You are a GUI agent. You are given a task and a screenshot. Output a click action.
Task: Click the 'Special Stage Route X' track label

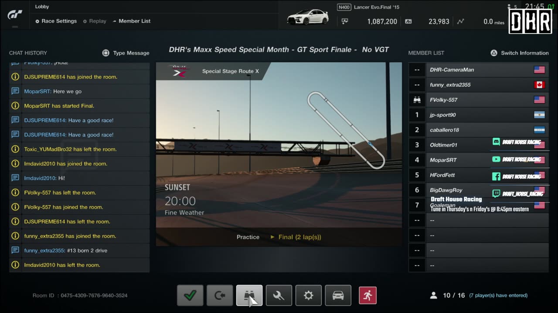[x=231, y=71]
